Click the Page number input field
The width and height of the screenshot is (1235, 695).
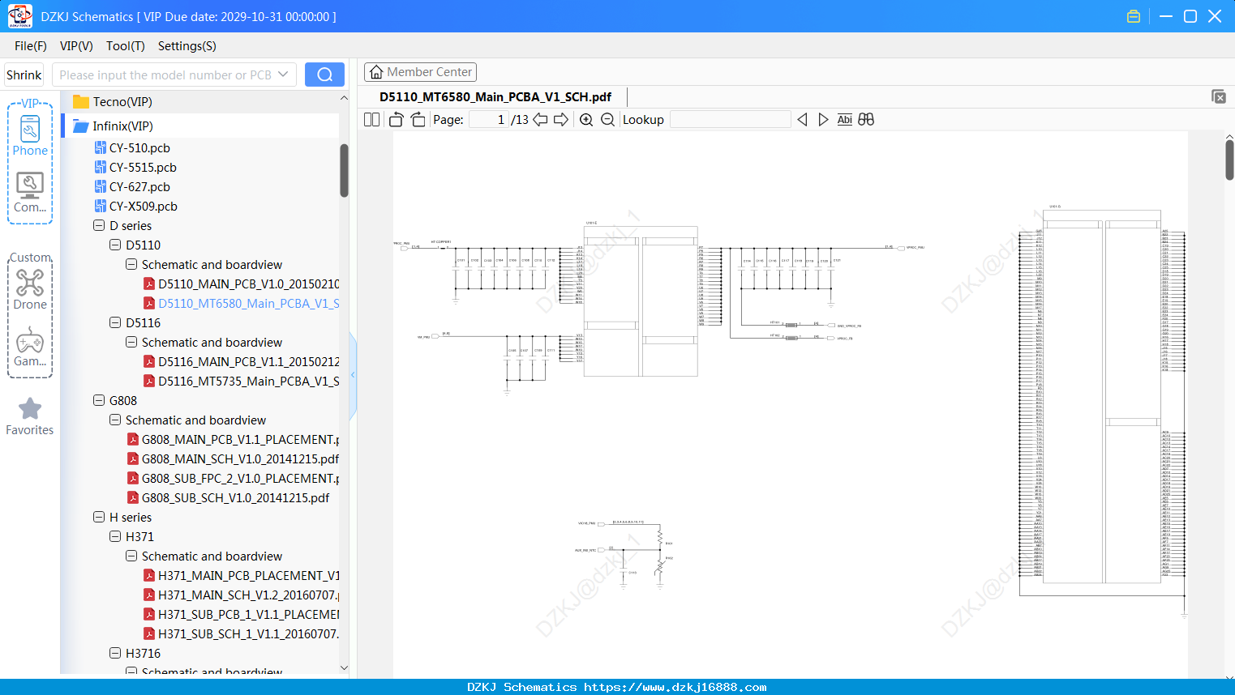pyautogui.click(x=489, y=120)
